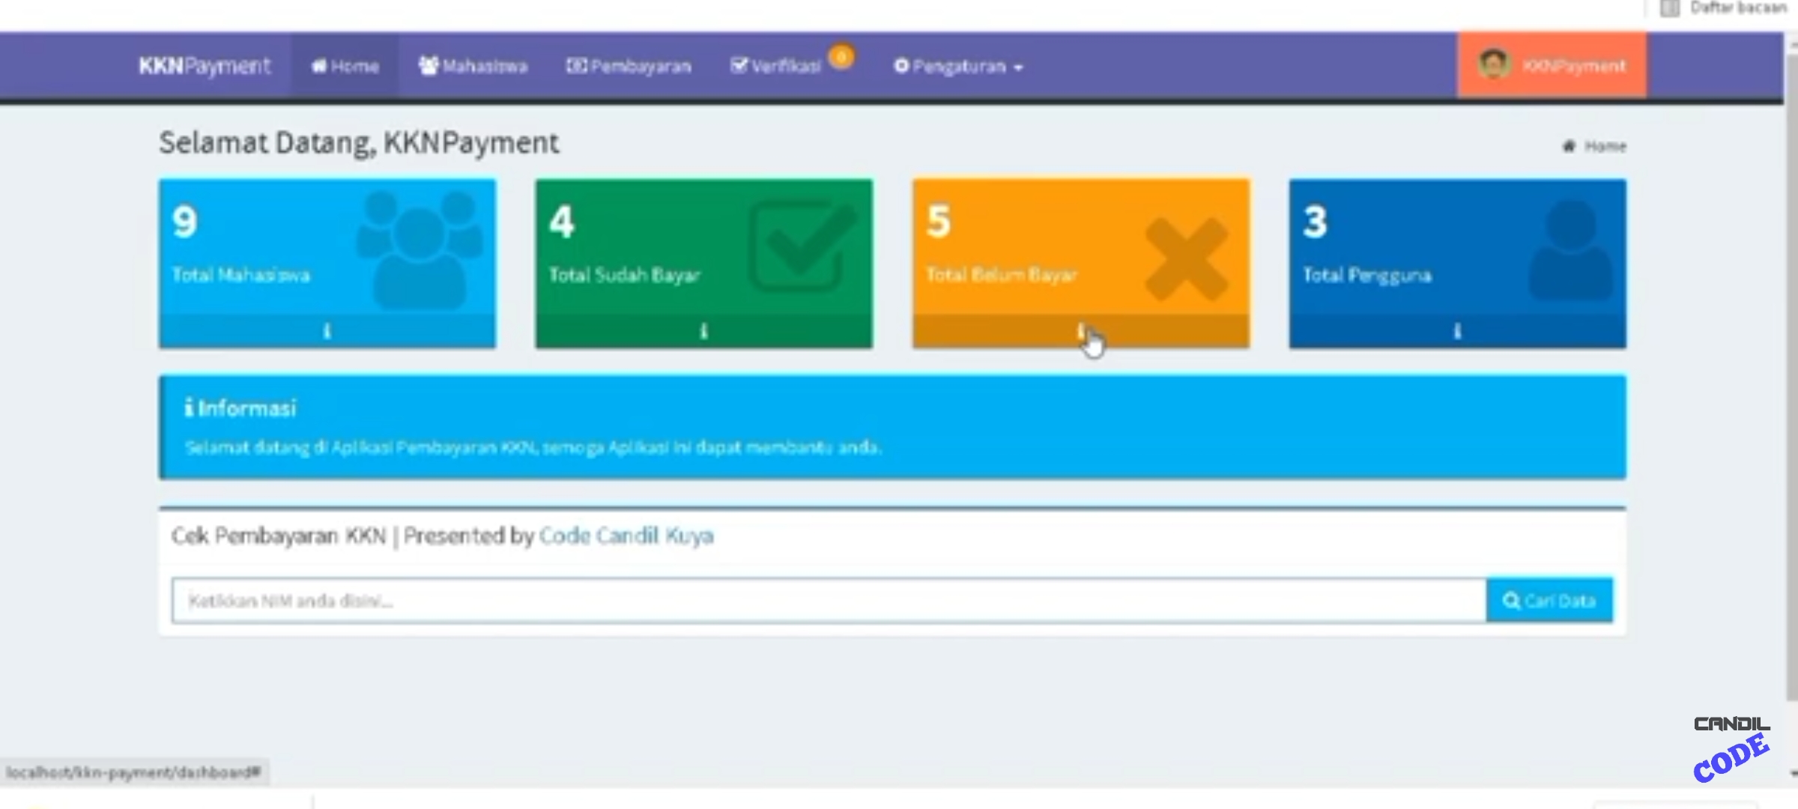1798x809 pixels.
Task: Go to the Pembayaran menu
Action: (629, 67)
